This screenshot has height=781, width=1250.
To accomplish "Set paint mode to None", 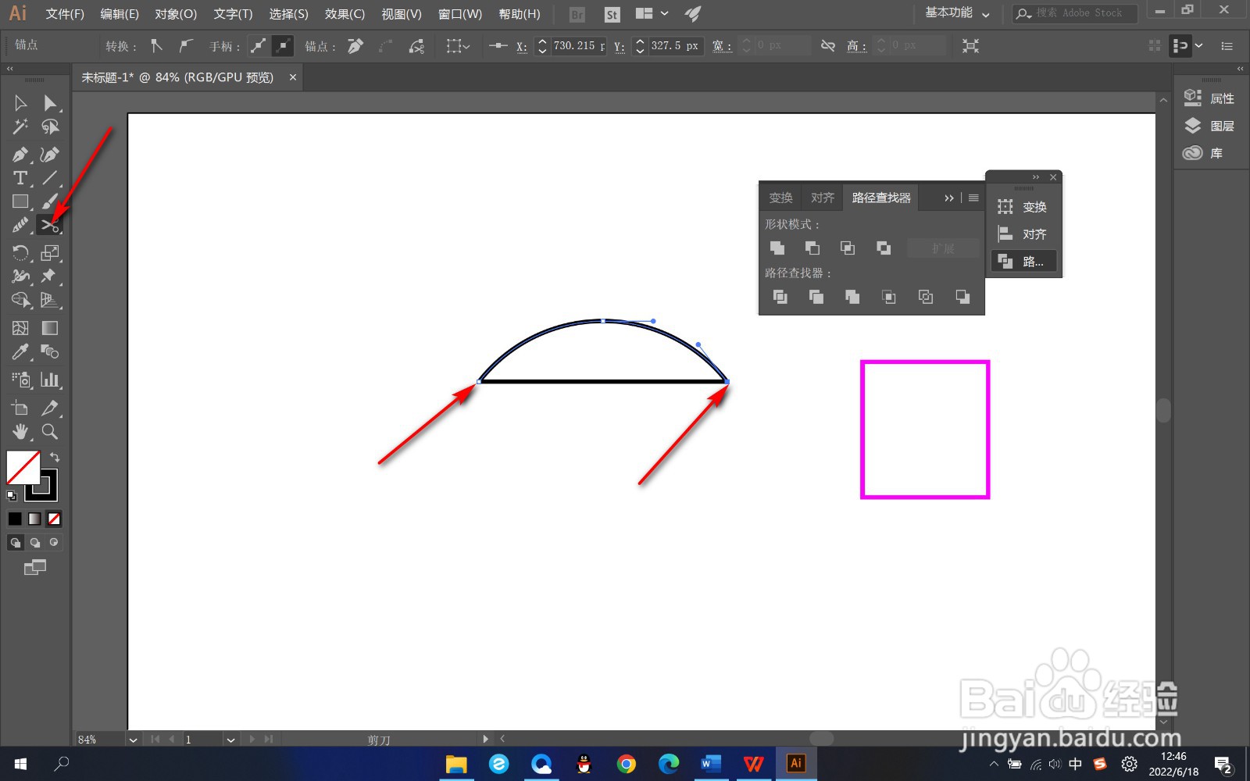I will tap(54, 519).
